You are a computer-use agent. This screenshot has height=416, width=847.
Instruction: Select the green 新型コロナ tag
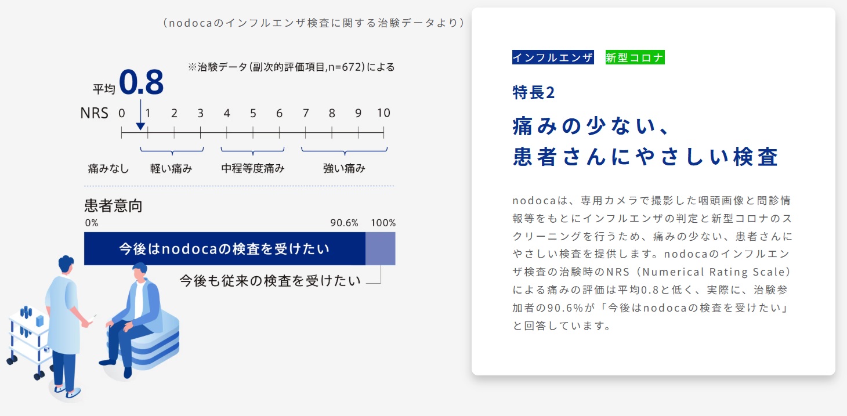tap(635, 57)
